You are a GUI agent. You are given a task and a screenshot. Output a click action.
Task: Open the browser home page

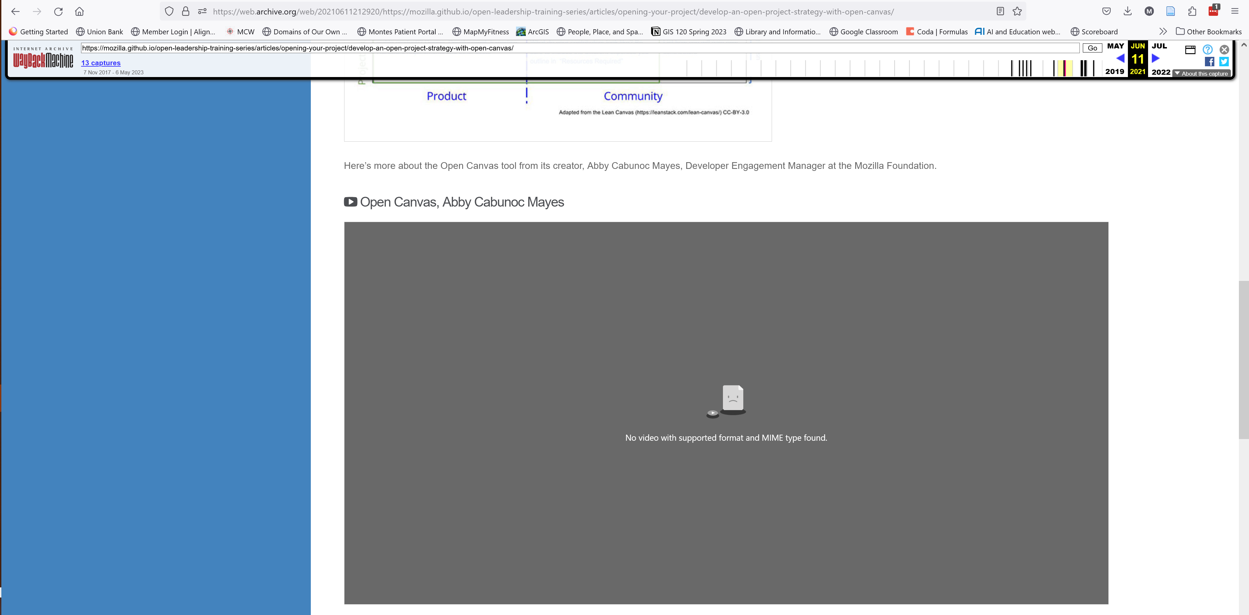click(79, 11)
